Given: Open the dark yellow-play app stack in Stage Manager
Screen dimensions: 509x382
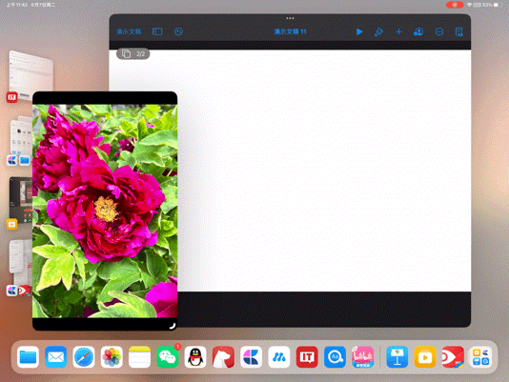Looking at the screenshot, I should pyautogui.click(x=20, y=203).
